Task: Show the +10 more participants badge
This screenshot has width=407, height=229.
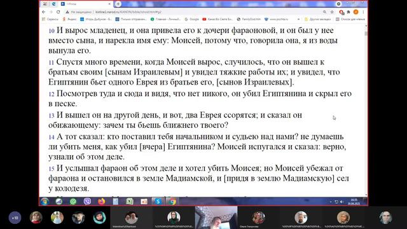Action: (15, 218)
